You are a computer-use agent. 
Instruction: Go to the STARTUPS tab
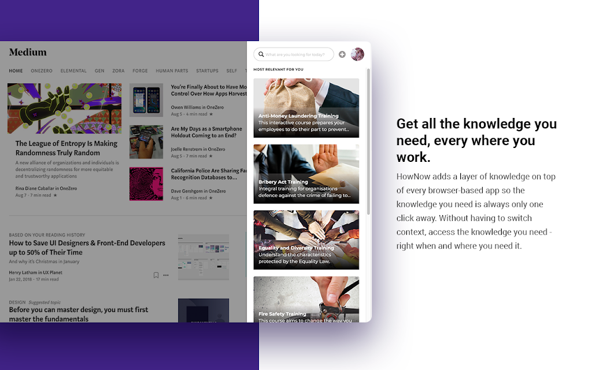click(x=208, y=71)
